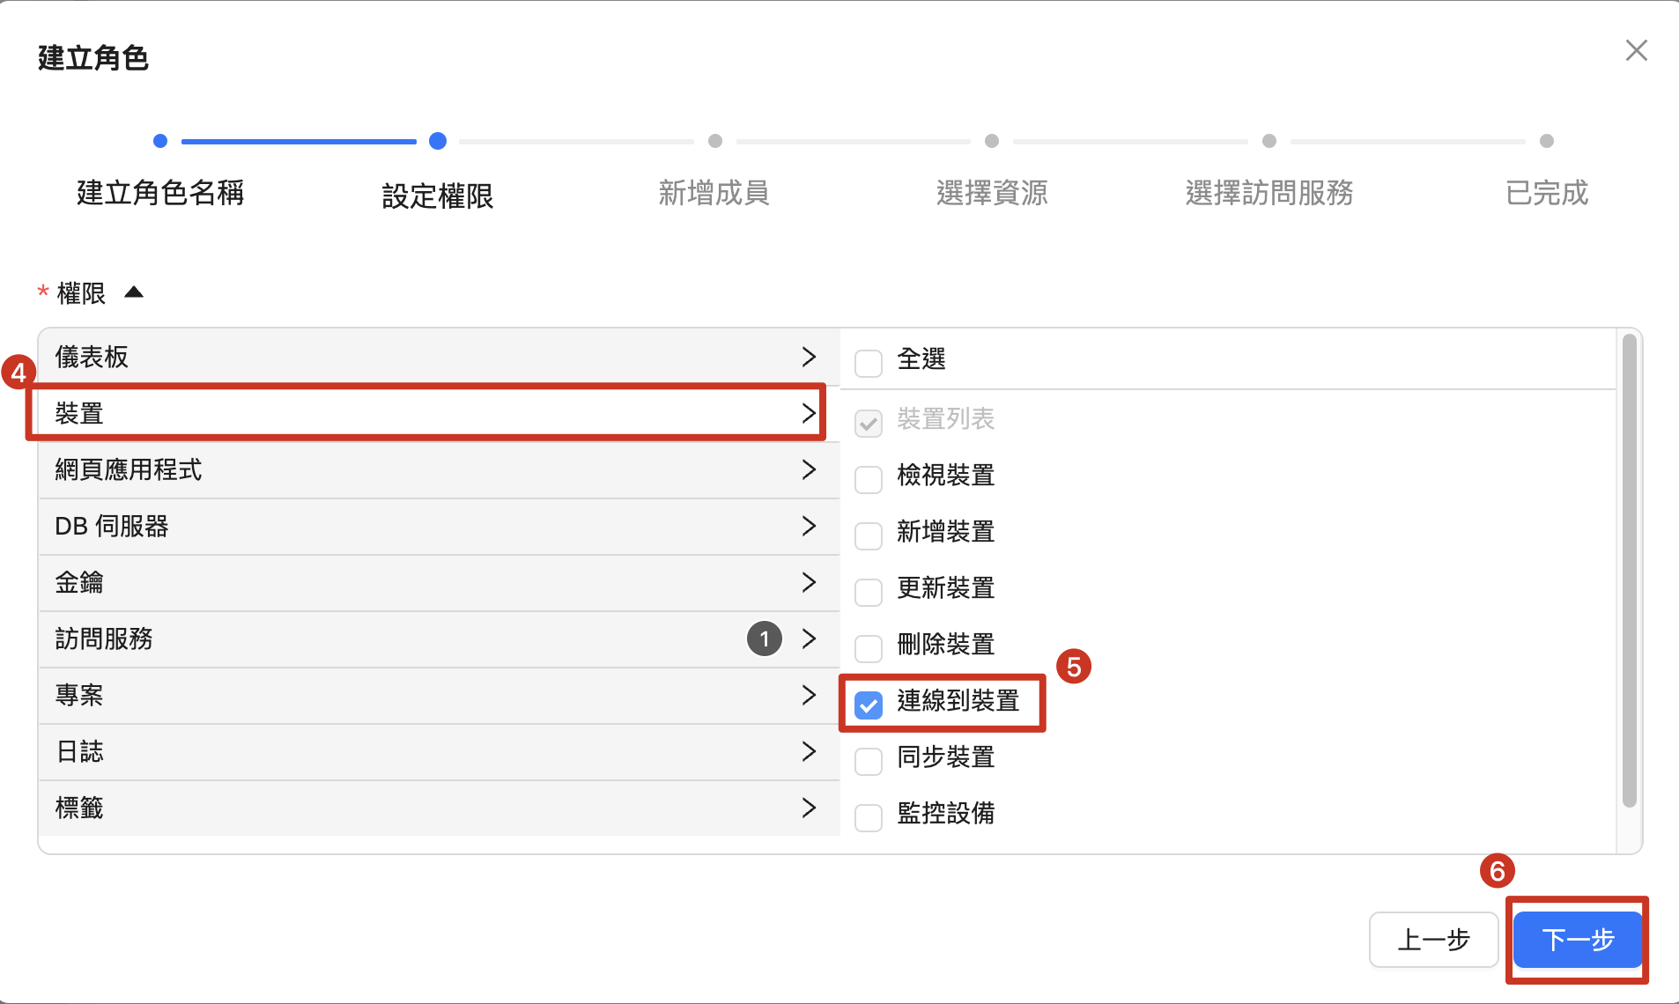Click the 設定權限 step dot
This screenshot has height=1004, width=1679.
(x=438, y=141)
